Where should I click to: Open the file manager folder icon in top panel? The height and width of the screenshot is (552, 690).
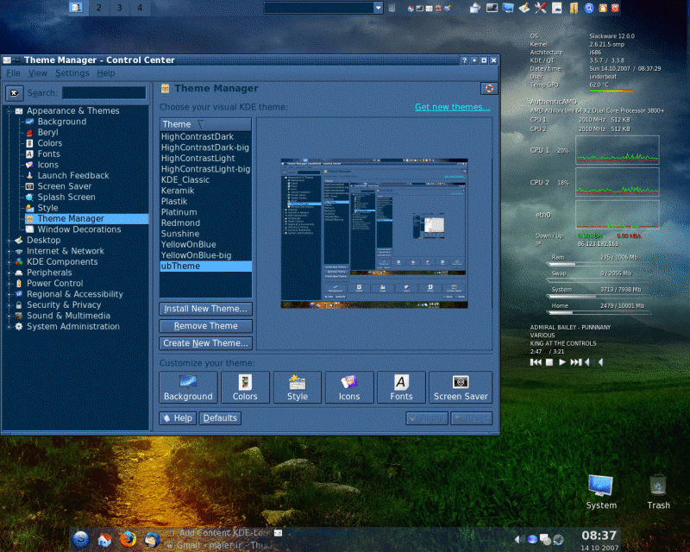475,8
